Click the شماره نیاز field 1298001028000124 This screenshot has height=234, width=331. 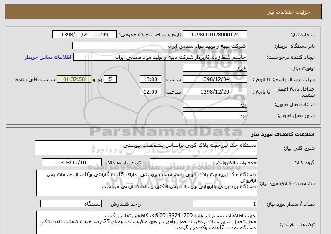(215, 35)
